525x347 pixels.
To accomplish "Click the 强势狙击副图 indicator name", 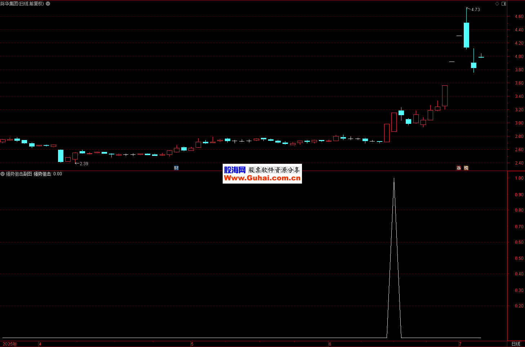I will [x=19, y=174].
